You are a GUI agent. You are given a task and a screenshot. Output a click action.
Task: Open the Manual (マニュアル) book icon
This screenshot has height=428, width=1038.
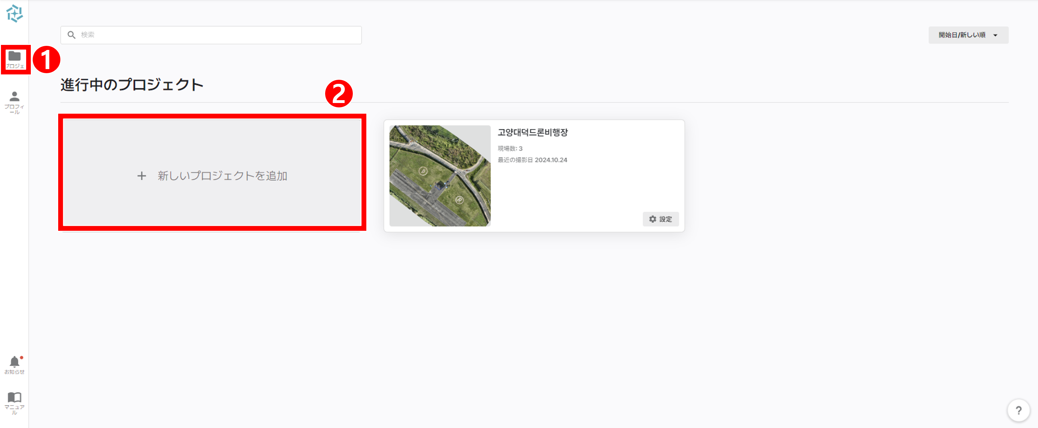(14, 403)
